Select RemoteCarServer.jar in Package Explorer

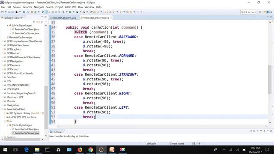tap(21, 37)
